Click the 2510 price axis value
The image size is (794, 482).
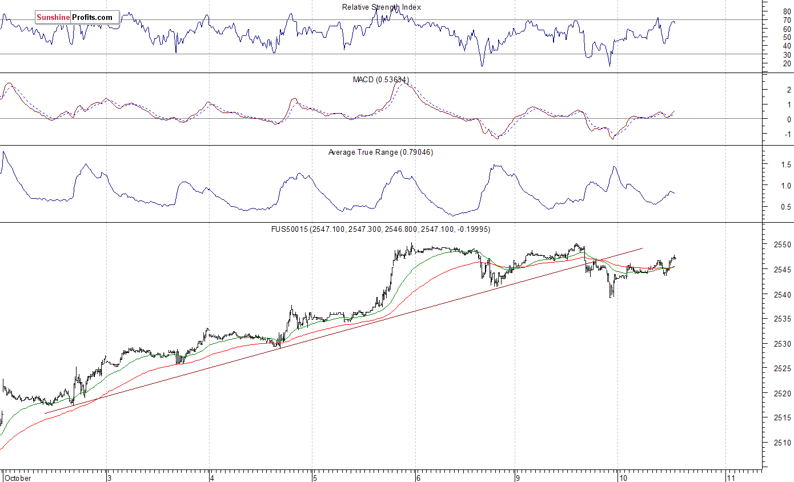pyautogui.click(x=783, y=443)
